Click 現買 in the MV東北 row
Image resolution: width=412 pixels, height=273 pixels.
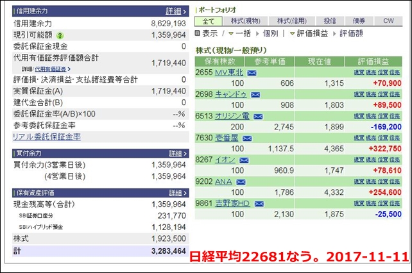click(359, 72)
